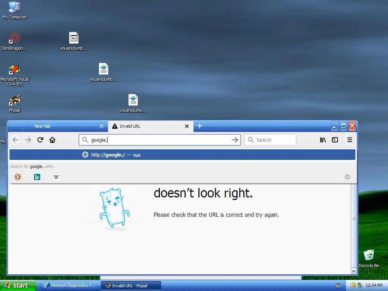
Task: Close the New Tab tab
Action: click(x=102, y=126)
